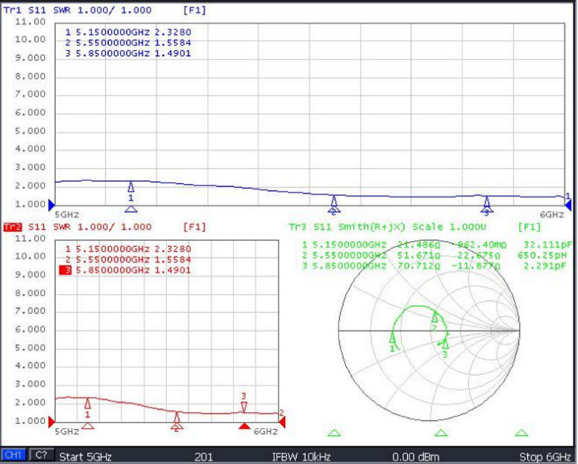Select the Tr1 S11 SWR trace title
This screenshot has width=578, height=464.
click(x=77, y=11)
